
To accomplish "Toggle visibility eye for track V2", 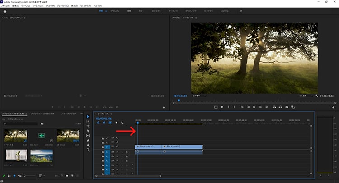I will pyautogui.click(x=118, y=142).
